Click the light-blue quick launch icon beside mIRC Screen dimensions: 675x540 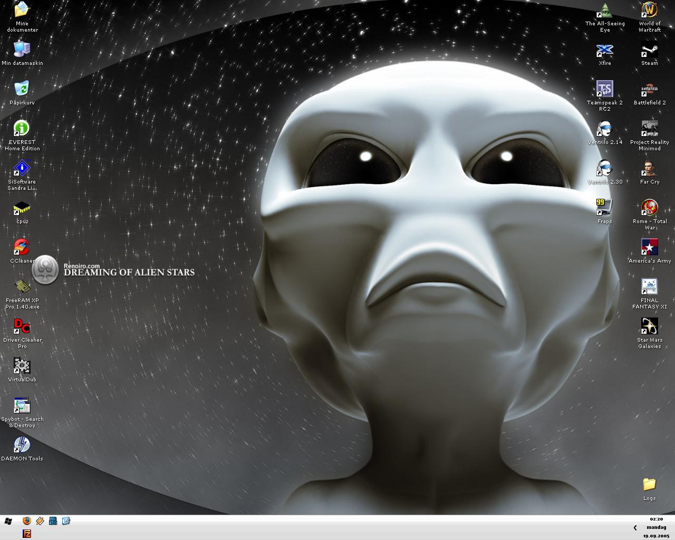(x=66, y=521)
